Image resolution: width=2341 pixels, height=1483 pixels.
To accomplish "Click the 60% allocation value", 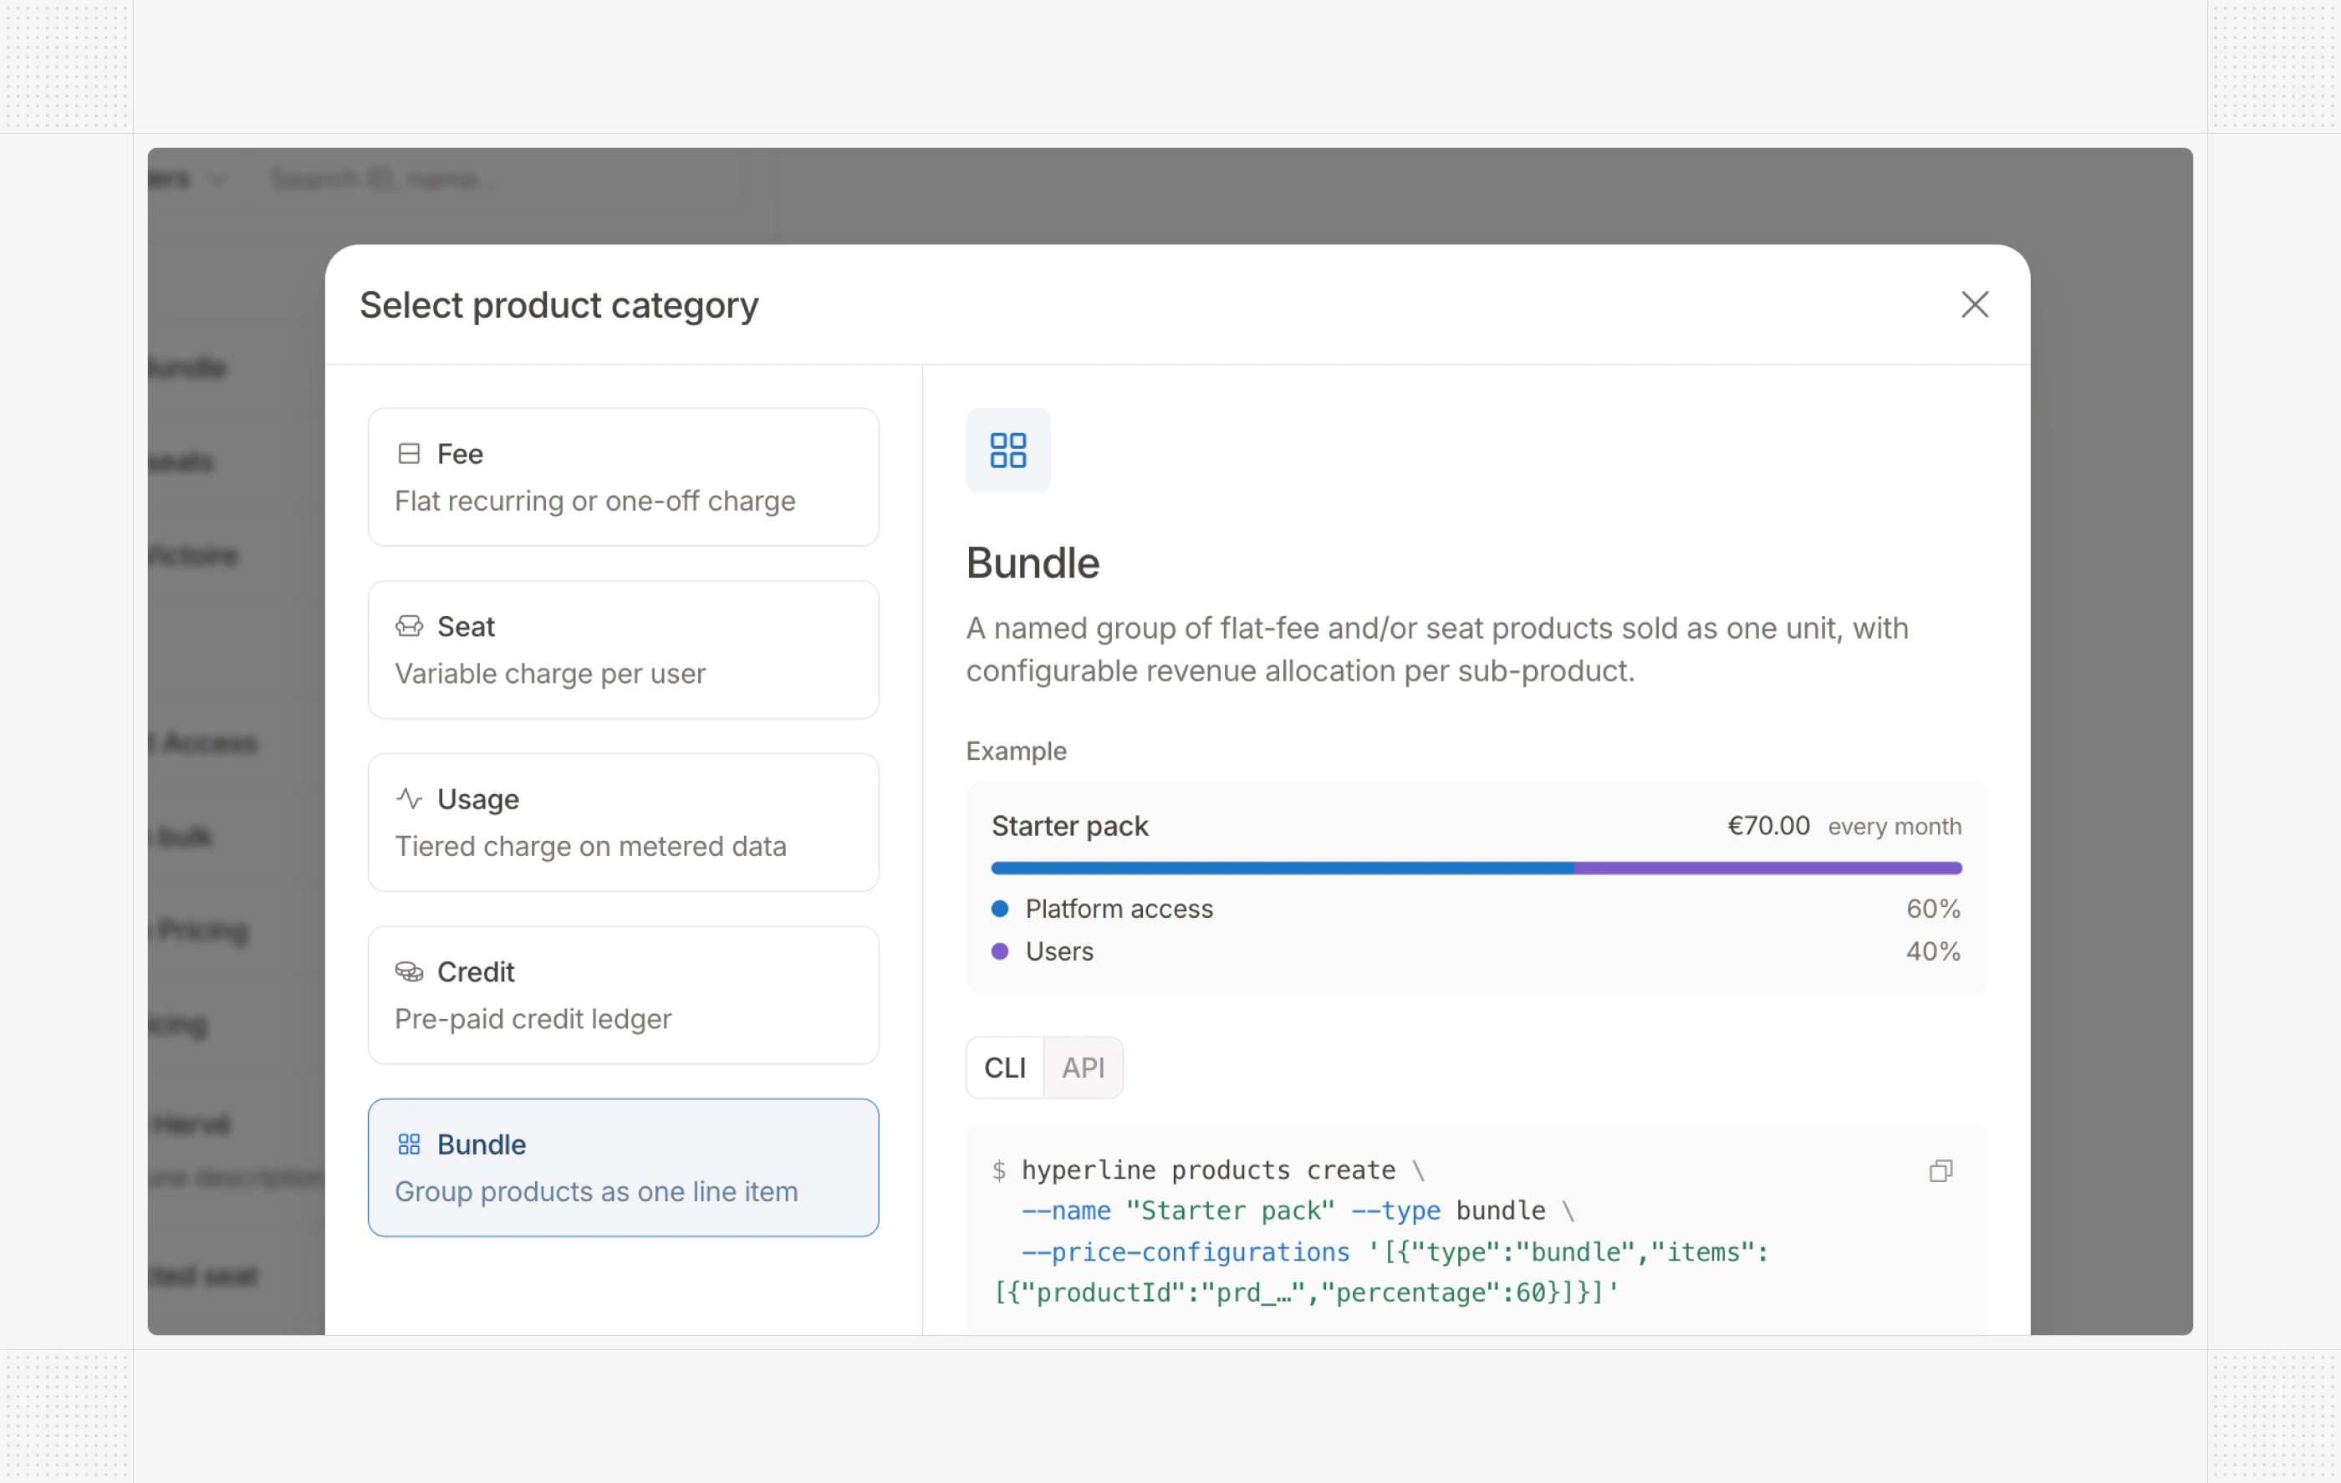I will [1933, 909].
